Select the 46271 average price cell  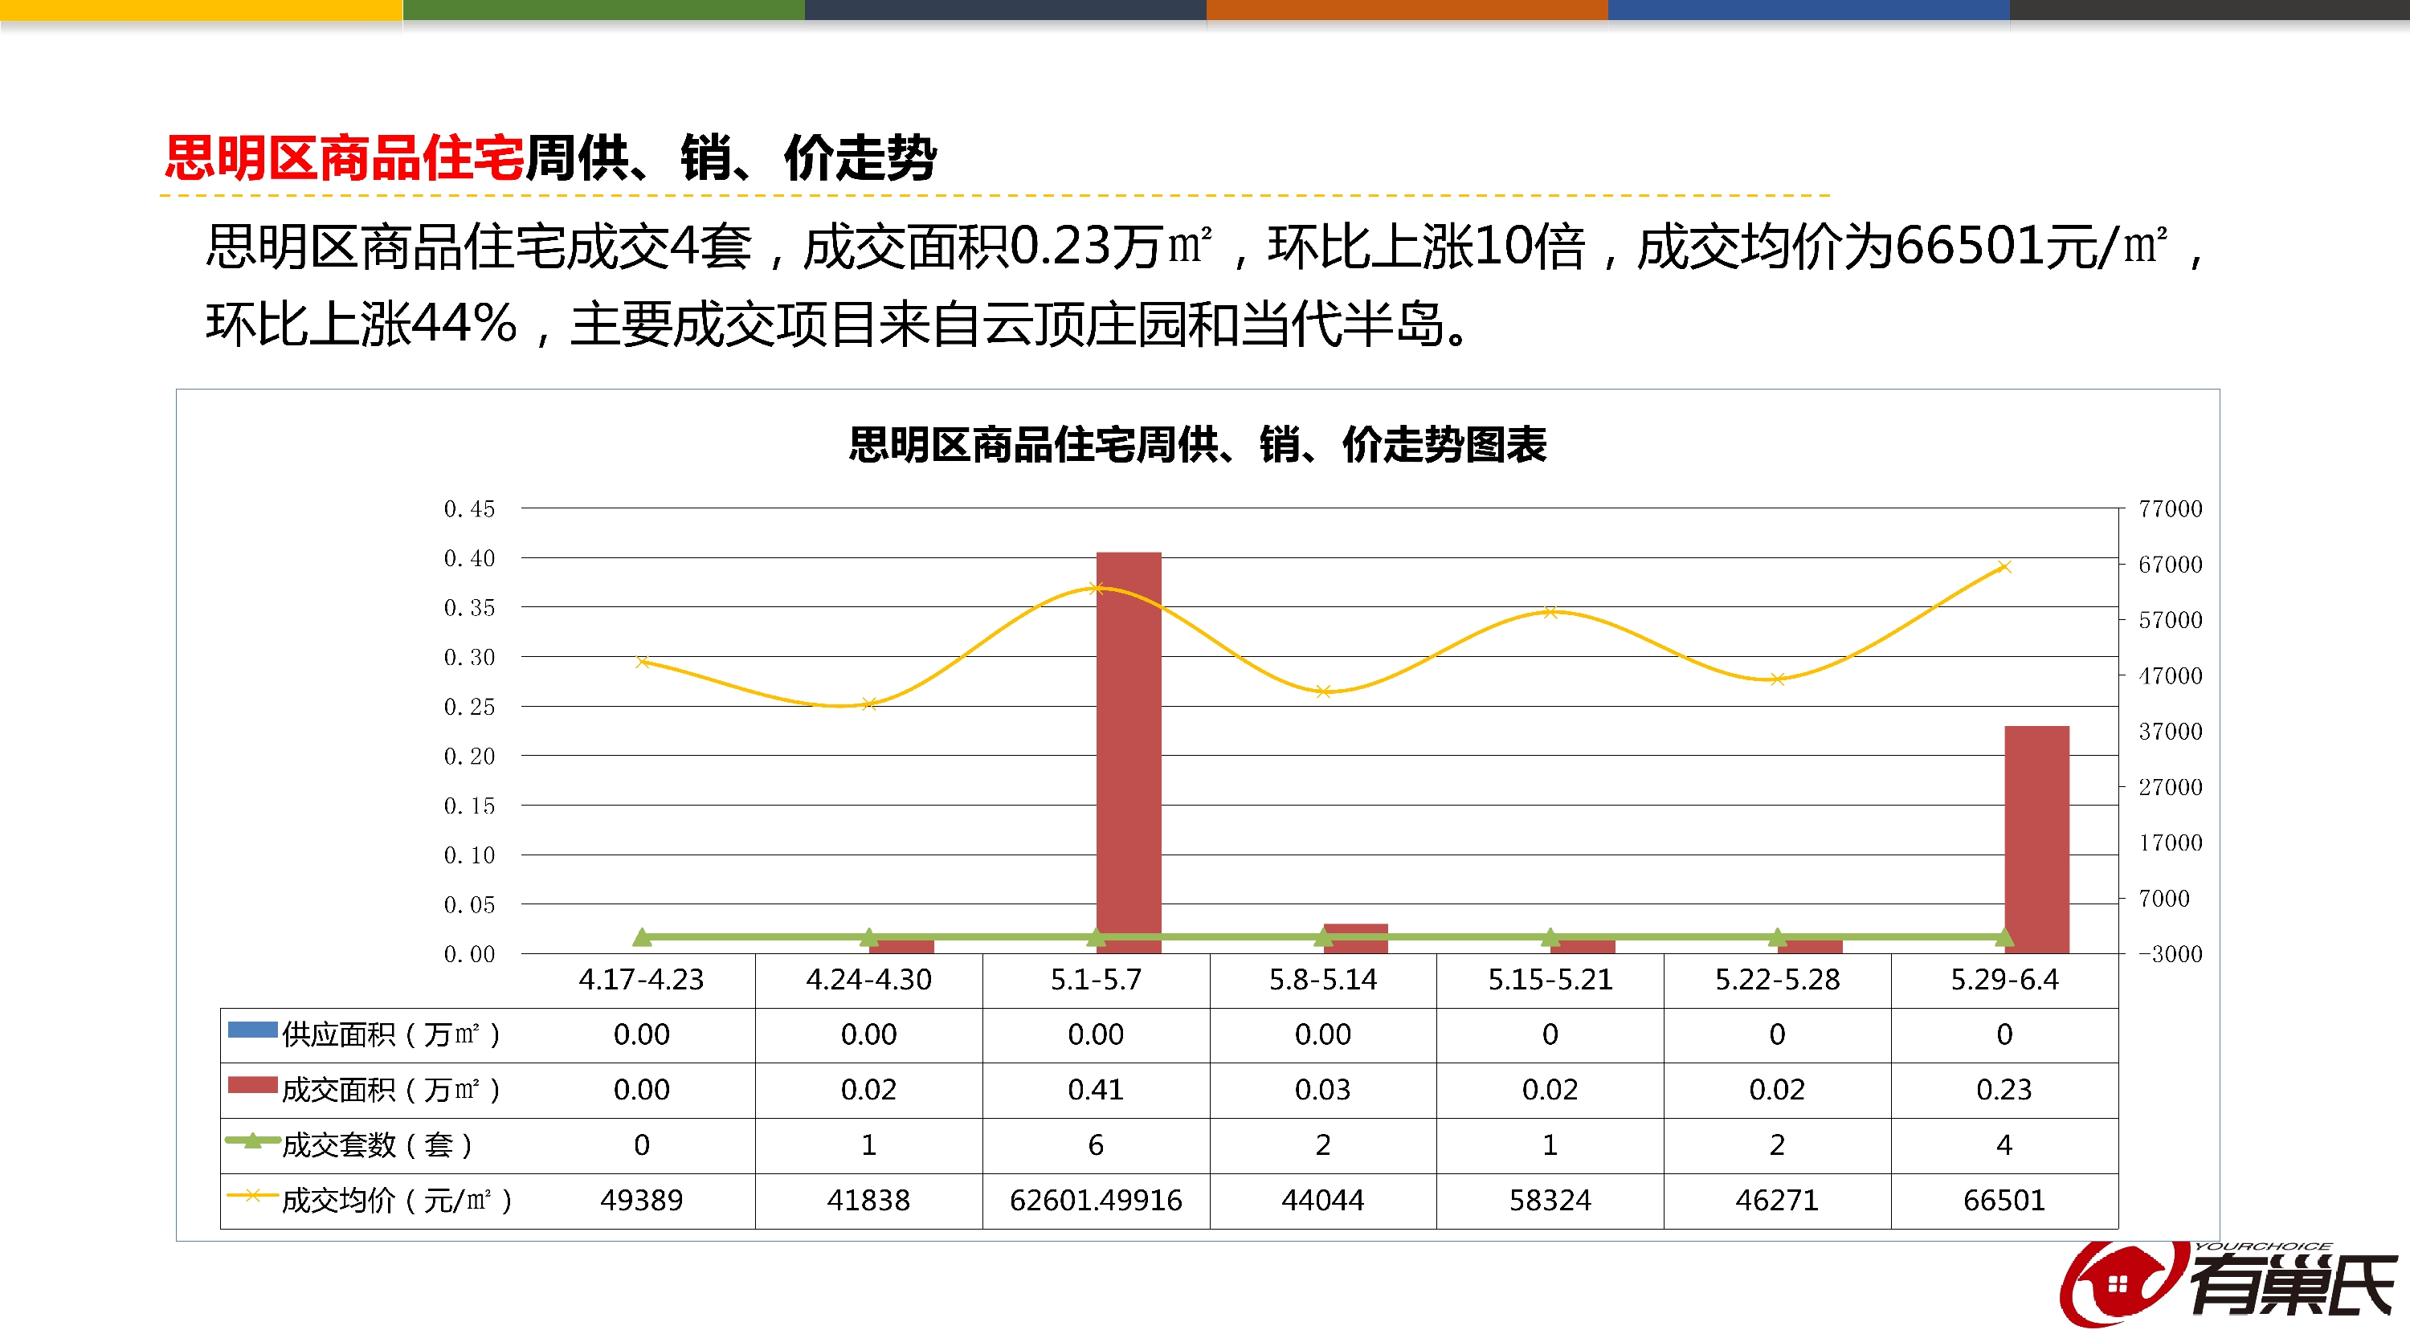[x=1777, y=1200]
